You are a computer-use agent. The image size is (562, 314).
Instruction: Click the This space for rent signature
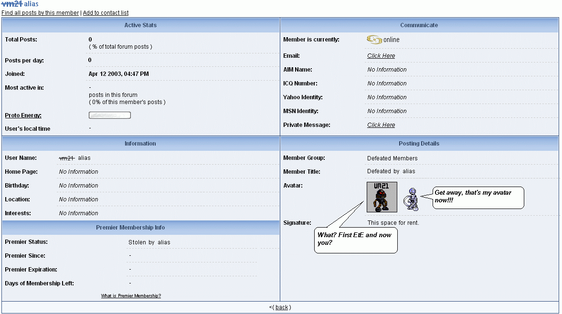click(x=393, y=223)
